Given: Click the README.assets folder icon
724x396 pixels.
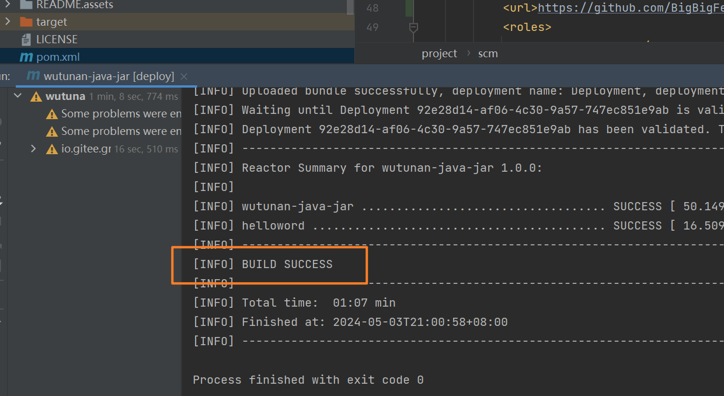Looking at the screenshot, I should click(26, 5).
